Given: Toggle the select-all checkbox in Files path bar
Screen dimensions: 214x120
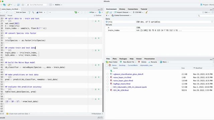Looking at the screenshot, I should point(107,65).
